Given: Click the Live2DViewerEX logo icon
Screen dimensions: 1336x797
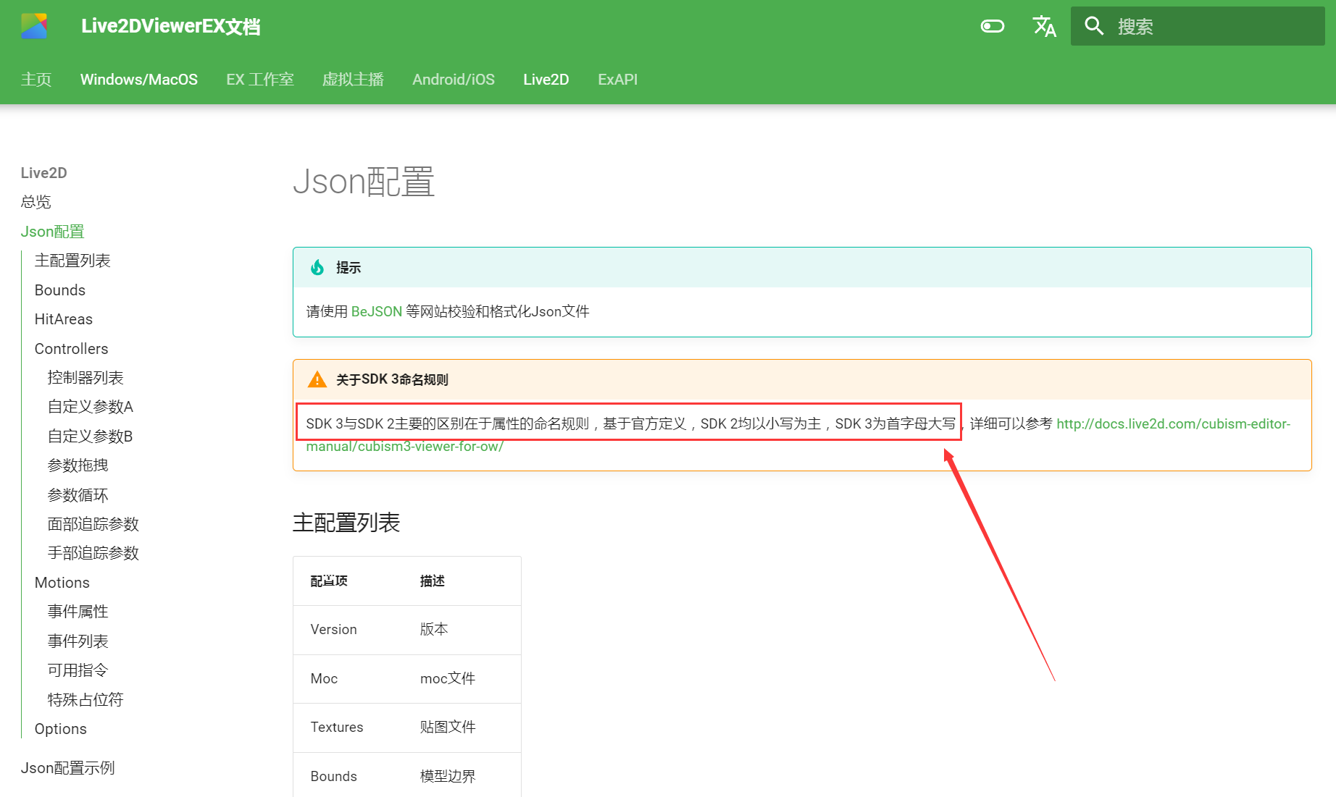Looking at the screenshot, I should point(34,26).
